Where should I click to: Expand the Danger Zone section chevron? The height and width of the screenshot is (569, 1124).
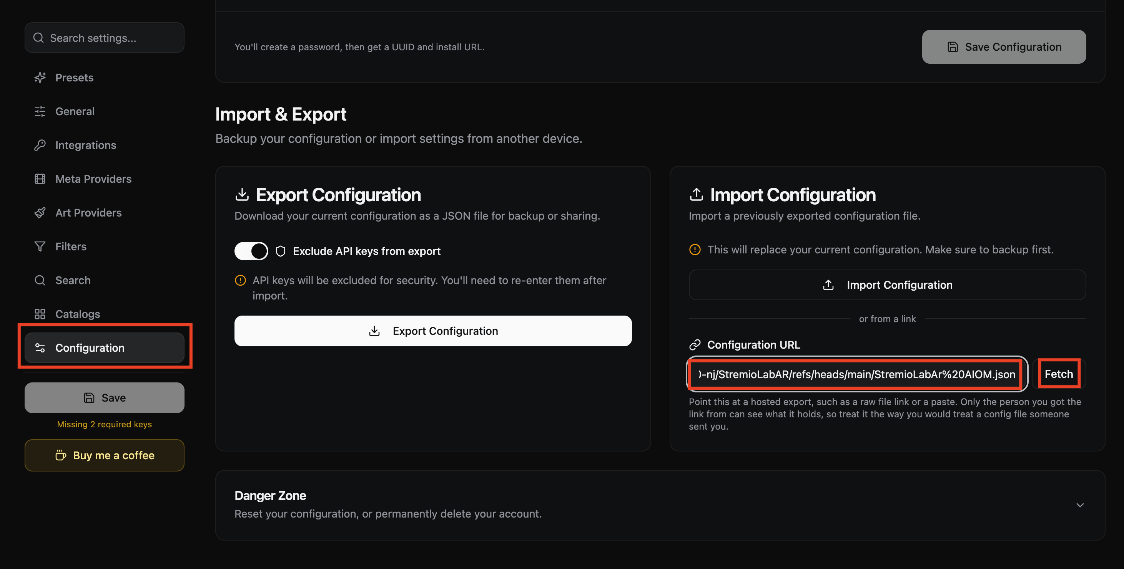click(1080, 505)
